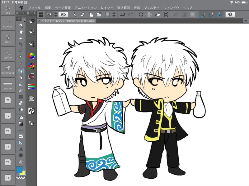Toggle Snap to Ruler
Screen dimensions: 249x186
(203, 15)
